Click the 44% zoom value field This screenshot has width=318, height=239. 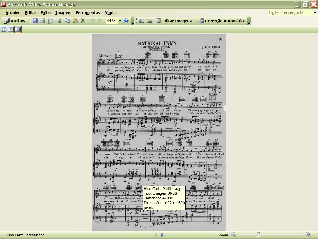(x=112, y=21)
